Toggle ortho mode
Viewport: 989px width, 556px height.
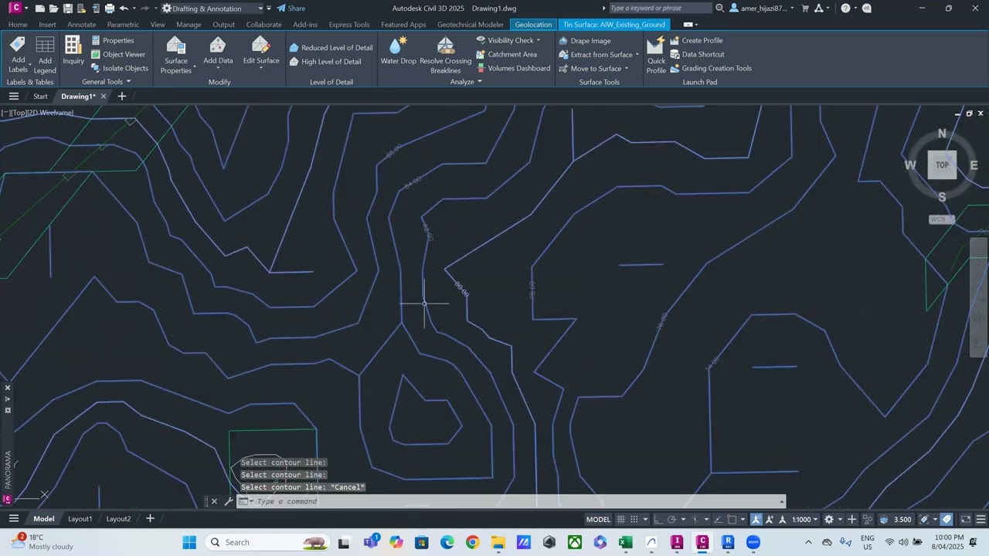coord(658,519)
